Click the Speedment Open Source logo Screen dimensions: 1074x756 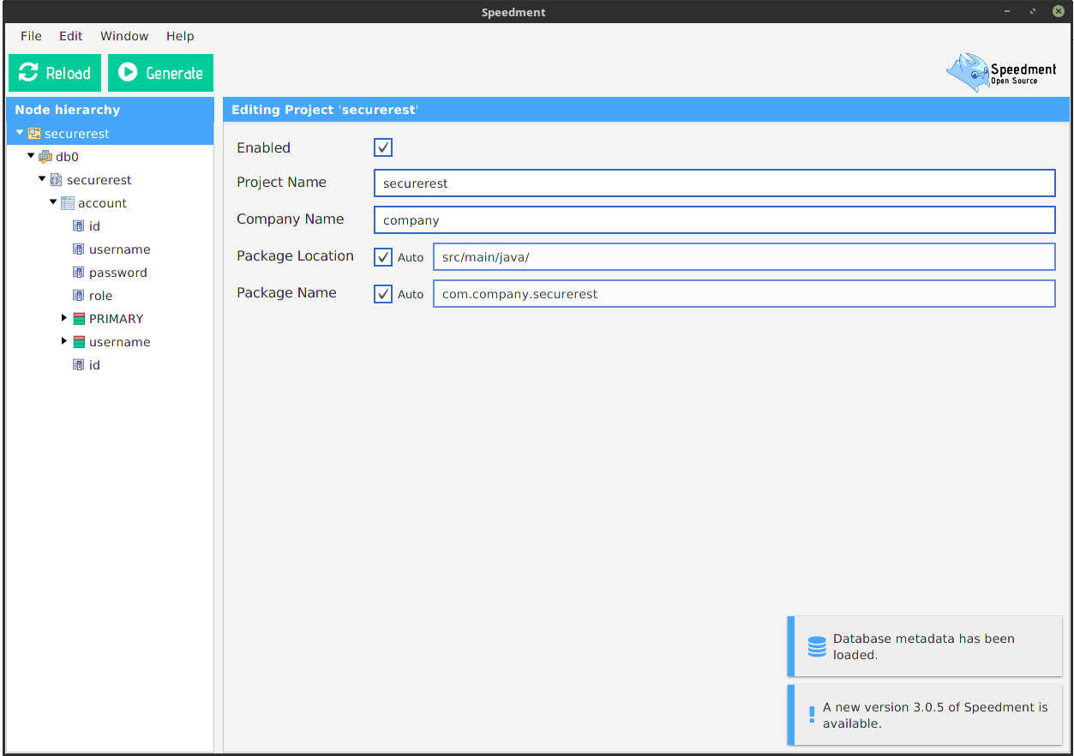pyautogui.click(x=1001, y=73)
